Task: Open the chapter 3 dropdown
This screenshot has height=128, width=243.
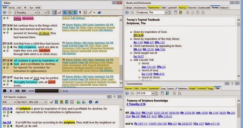Action: click(x=42, y=12)
